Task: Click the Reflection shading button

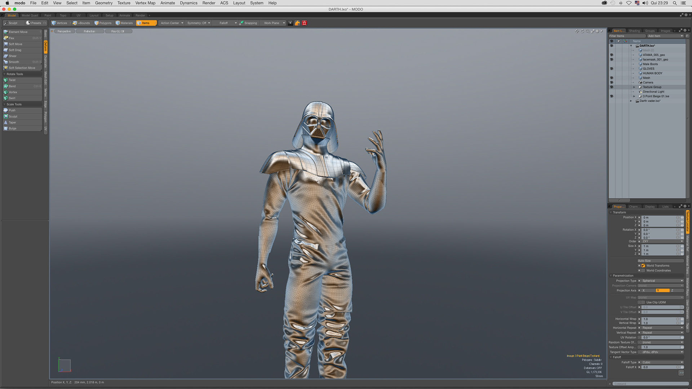Action: click(x=90, y=31)
